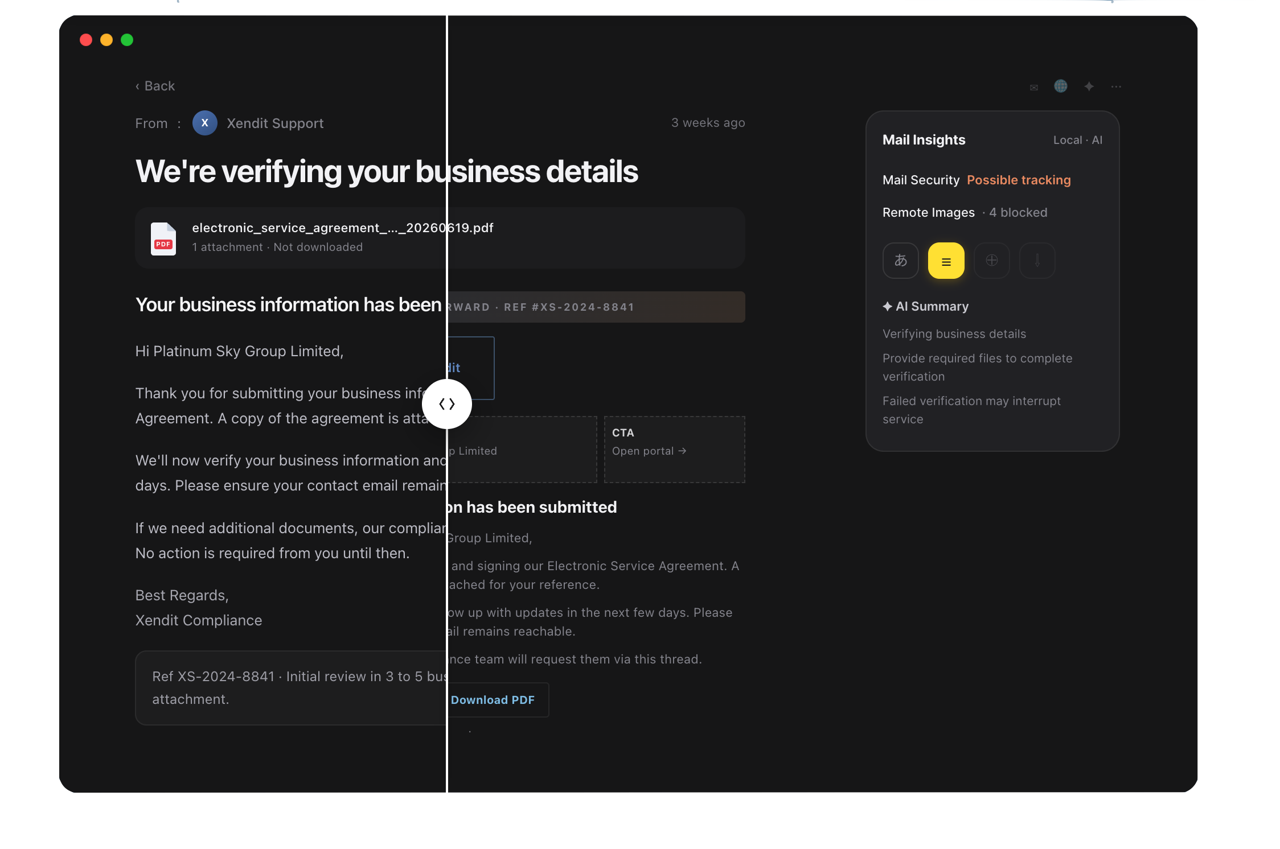
Task: Click the down arrow button in Mail Insights
Action: coord(1037,261)
